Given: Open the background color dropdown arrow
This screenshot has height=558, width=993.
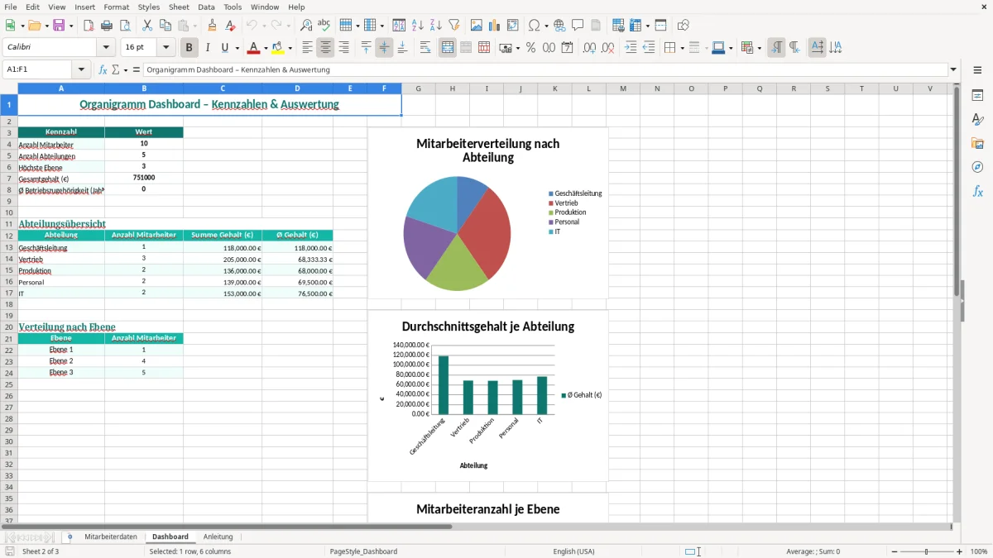Looking at the screenshot, I should click(x=290, y=48).
